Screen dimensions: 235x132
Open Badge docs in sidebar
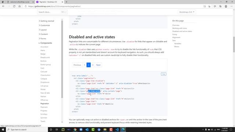tap(43, 54)
